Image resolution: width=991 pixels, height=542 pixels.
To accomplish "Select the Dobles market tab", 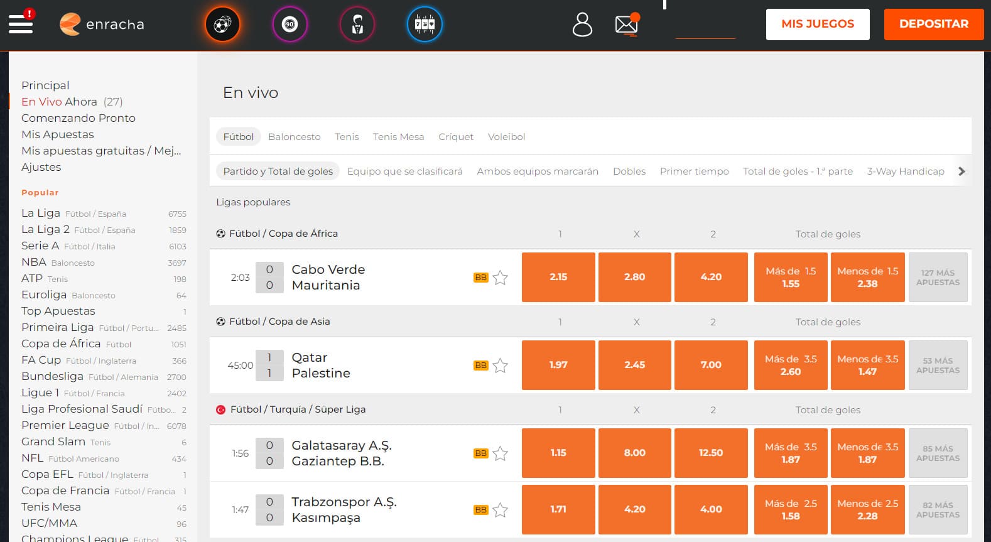I will click(x=629, y=171).
